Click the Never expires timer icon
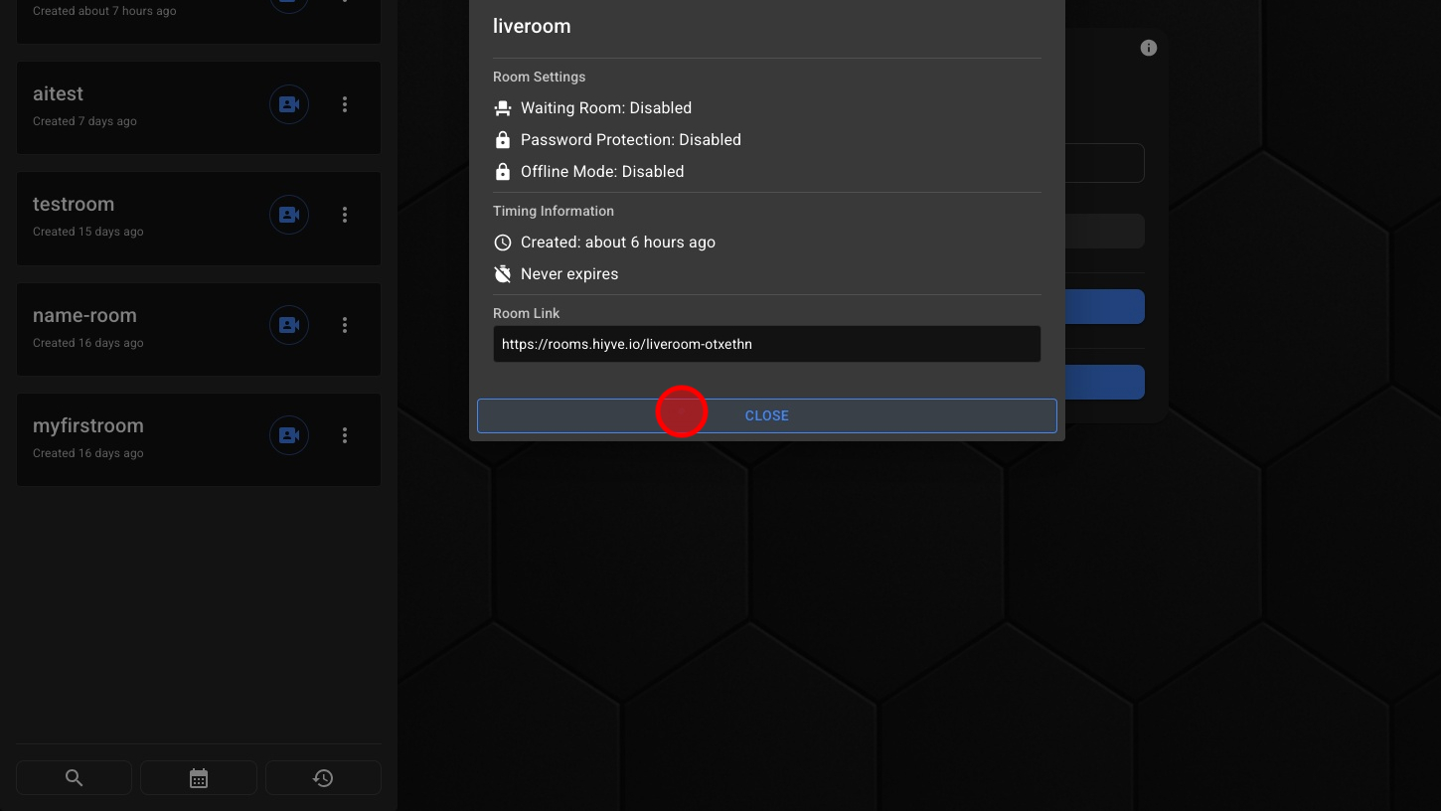Screen dimensions: 1441x811 click(x=503, y=274)
